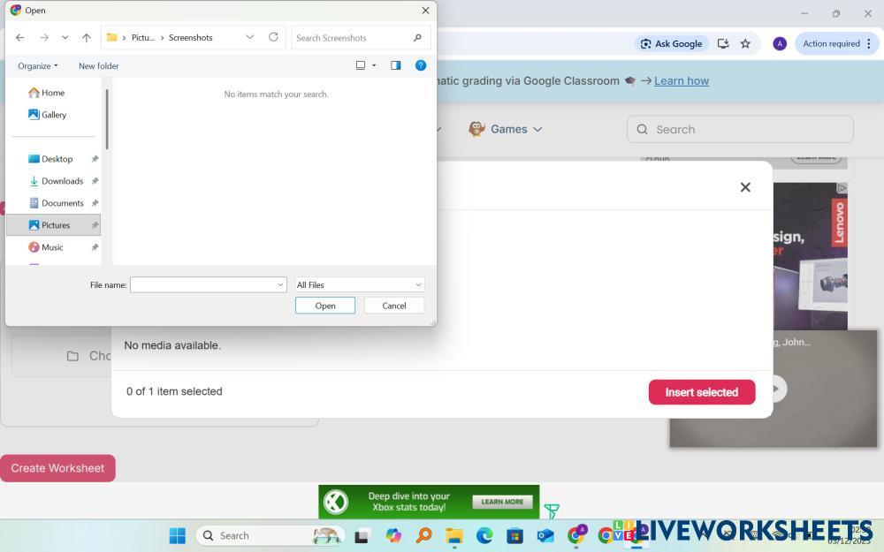Open the recent locations dropdown chevron
The width and height of the screenshot is (884, 552).
65,37
